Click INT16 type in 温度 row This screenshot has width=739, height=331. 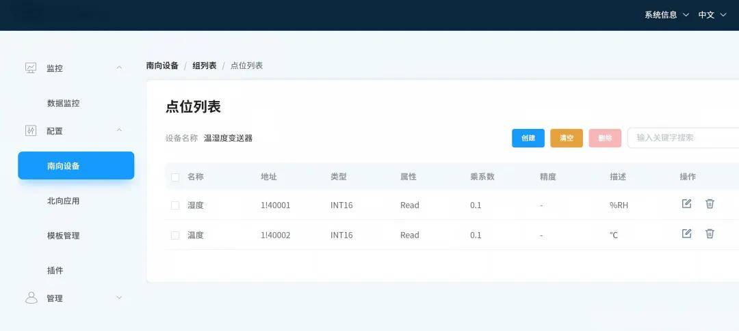click(341, 235)
